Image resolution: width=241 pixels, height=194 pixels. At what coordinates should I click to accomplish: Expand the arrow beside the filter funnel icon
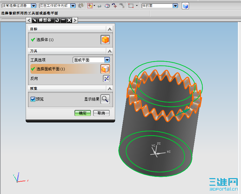click(x=94, y=6)
